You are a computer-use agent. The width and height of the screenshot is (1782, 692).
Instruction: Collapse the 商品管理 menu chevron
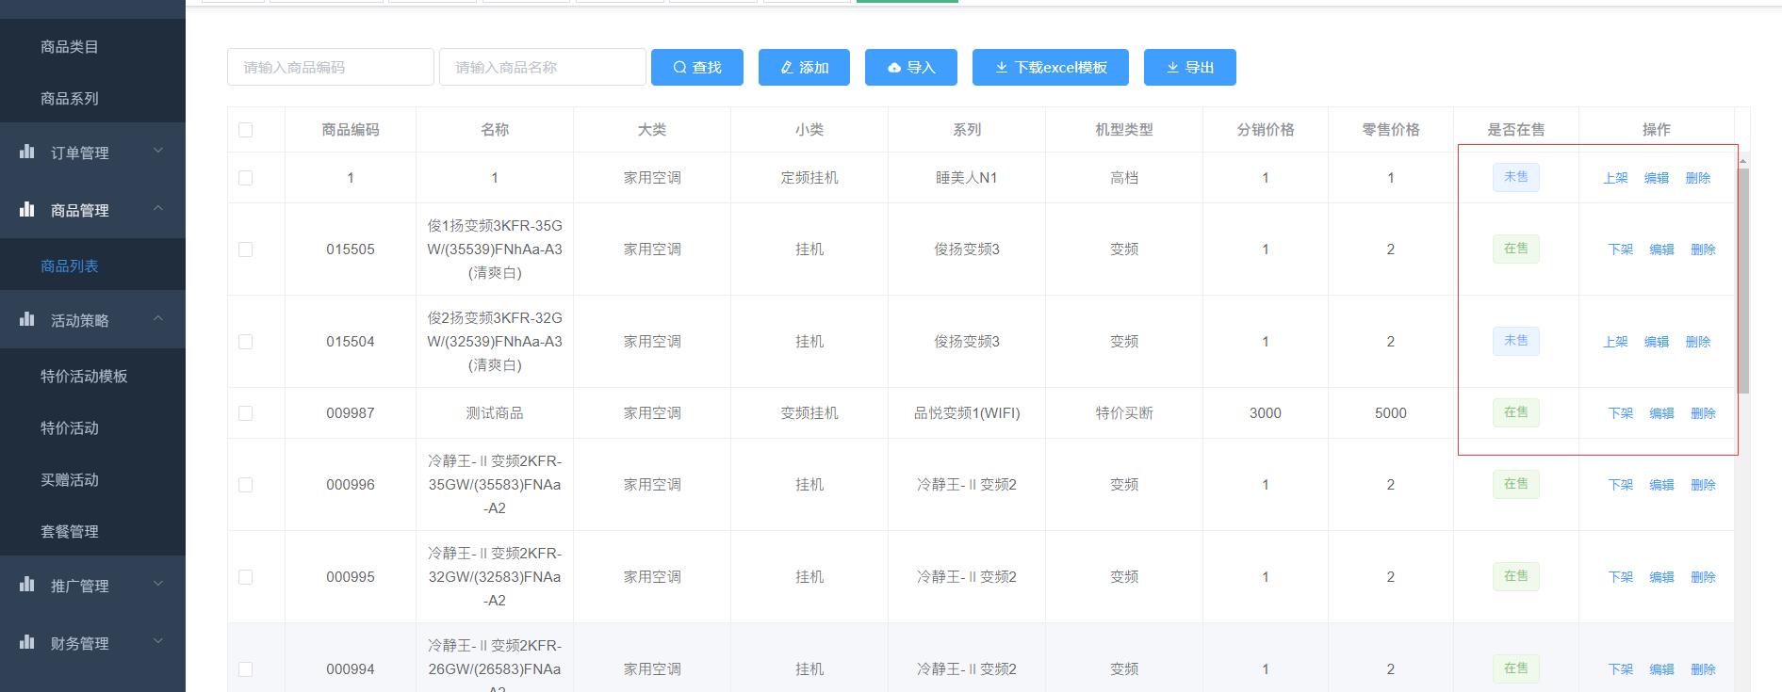[158, 208]
